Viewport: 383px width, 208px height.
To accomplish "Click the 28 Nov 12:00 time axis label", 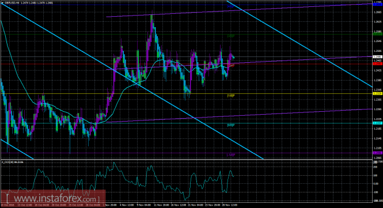I will point(230,205).
